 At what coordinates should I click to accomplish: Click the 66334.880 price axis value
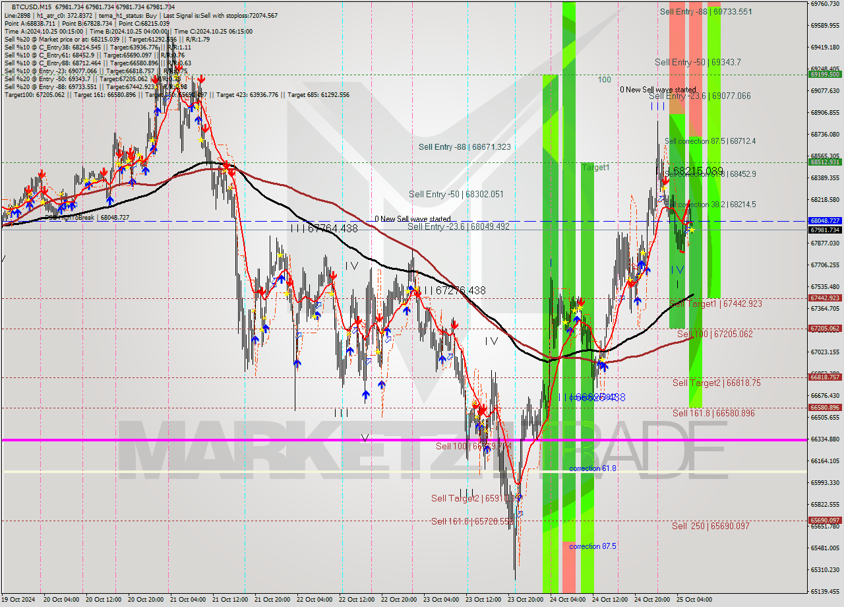click(825, 439)
